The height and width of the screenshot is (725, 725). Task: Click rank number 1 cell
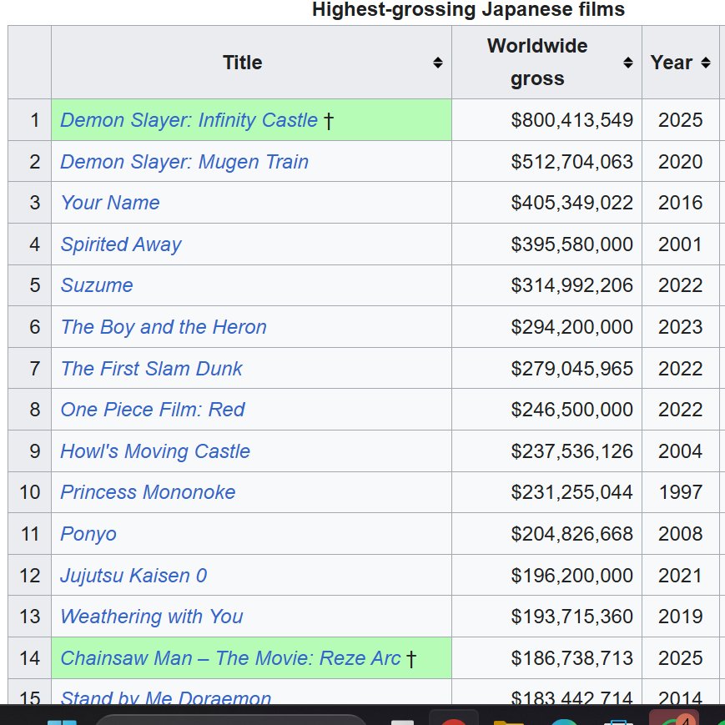(x=29, y=120)
